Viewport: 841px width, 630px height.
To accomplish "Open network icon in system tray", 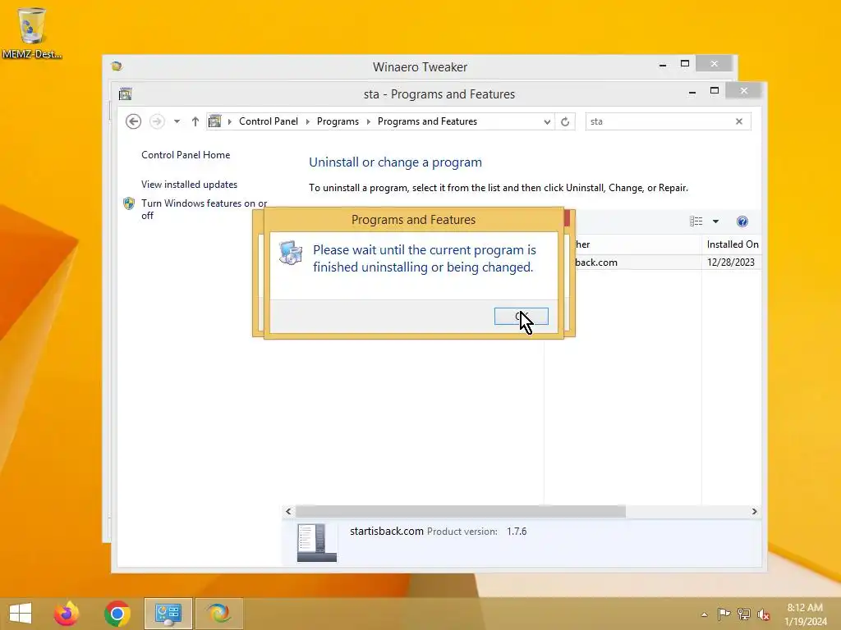I will point(744,614).
